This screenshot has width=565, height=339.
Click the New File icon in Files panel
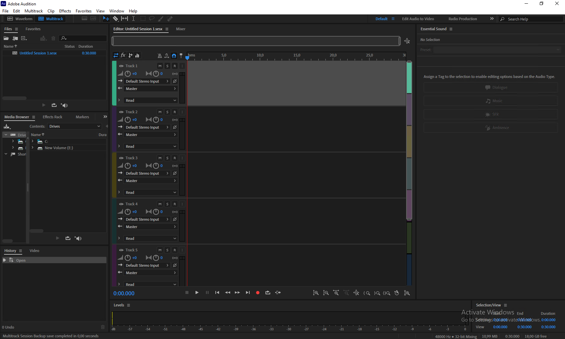pyautogui.click(x=24, y=38)
